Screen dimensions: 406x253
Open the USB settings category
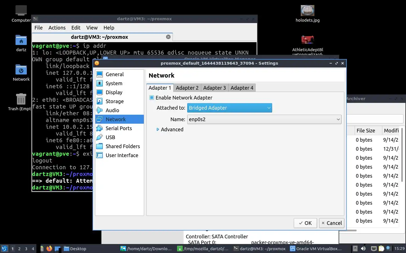tap(120, 137)
